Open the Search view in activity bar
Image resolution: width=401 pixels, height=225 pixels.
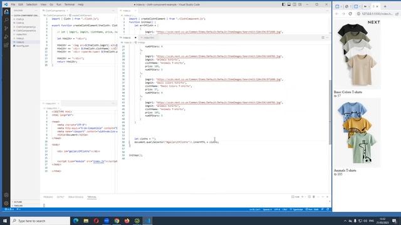[6, 20]
